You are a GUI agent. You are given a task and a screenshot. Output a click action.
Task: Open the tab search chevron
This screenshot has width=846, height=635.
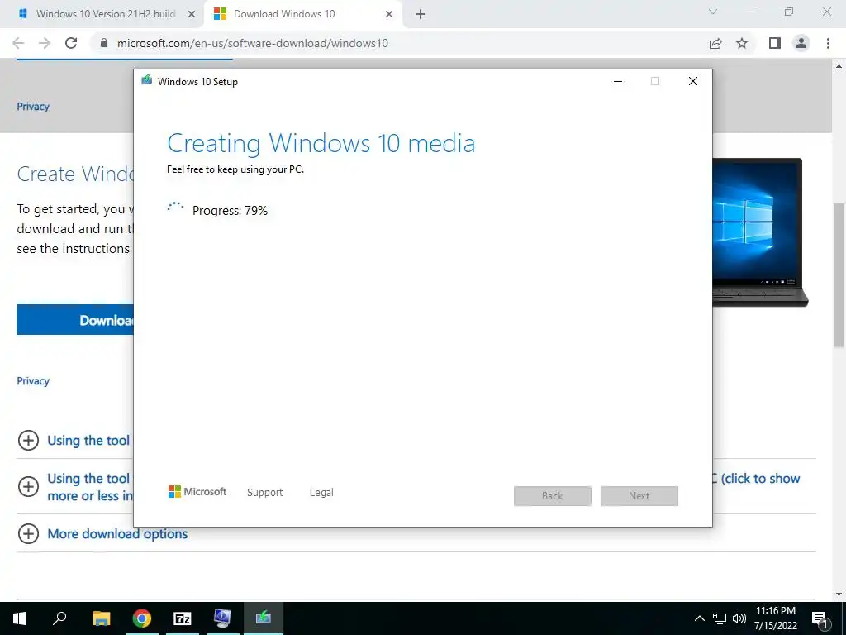713,12
